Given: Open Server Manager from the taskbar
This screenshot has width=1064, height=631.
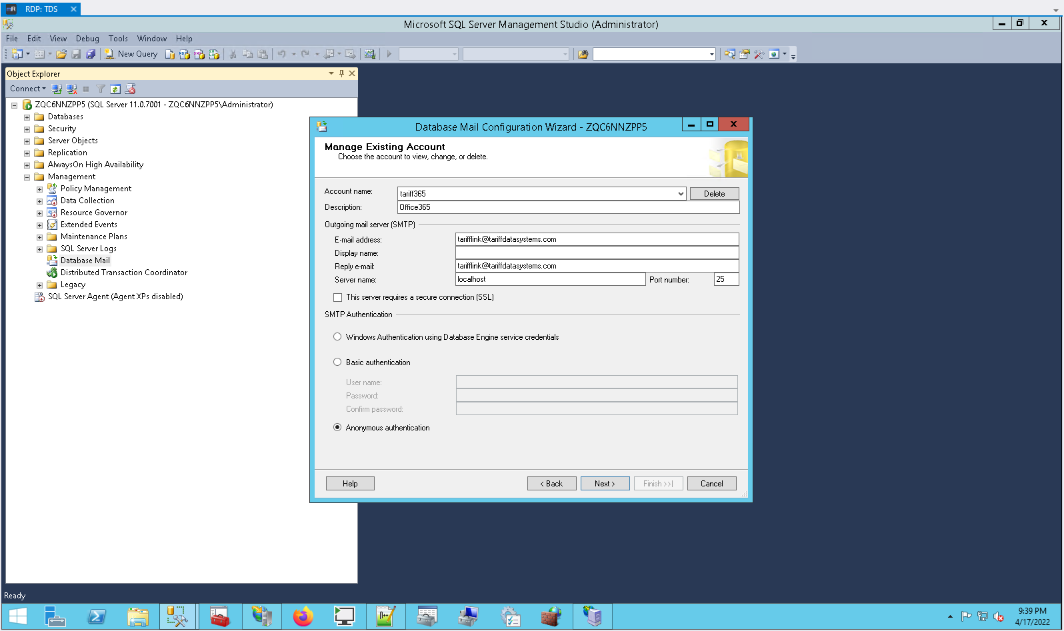Looking at the screenshot, I should (55, 616).
